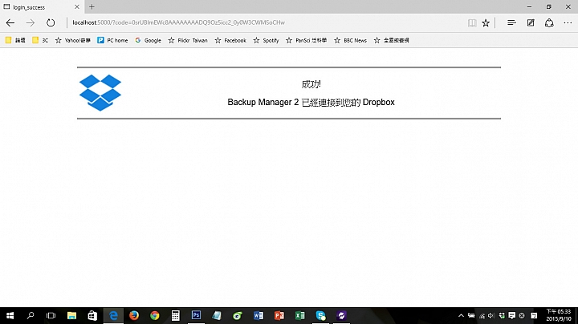Screen dimensions: 578x324
Task: Open taskbar Search
Action: click(31, 315)
